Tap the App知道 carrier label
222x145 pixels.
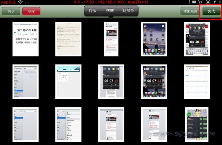pos(8,2)
